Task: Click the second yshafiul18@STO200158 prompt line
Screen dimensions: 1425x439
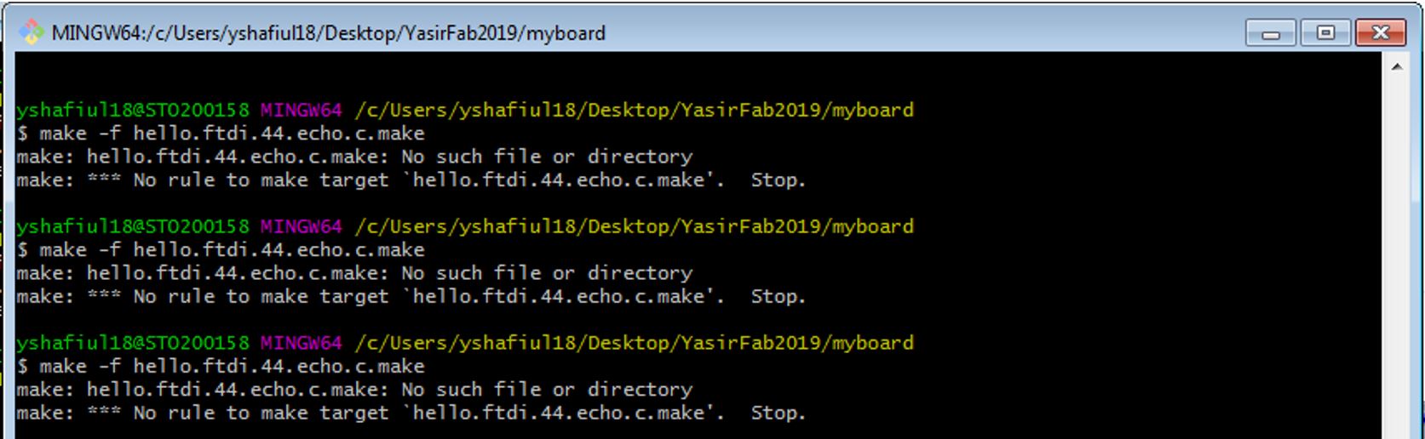Action: [x=465, y=226]
